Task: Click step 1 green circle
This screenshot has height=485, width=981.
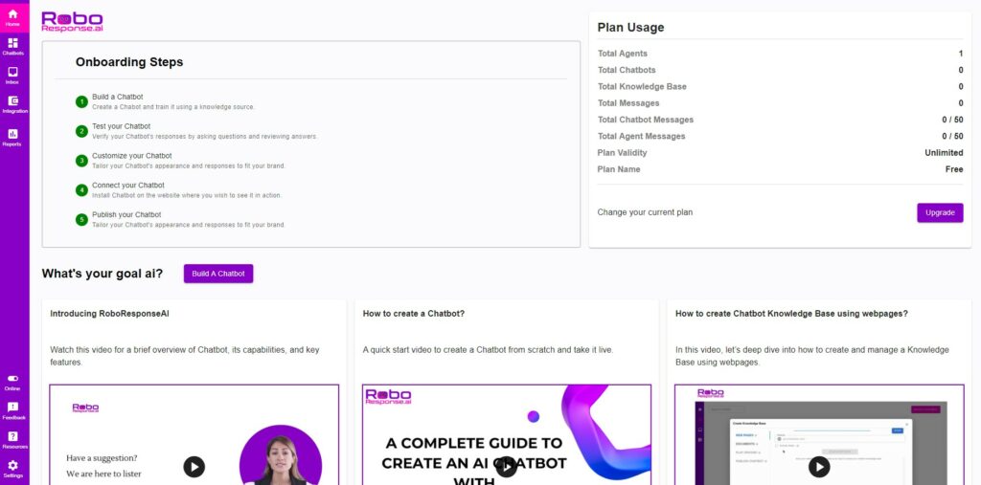Action: click(x=81, y=101)
